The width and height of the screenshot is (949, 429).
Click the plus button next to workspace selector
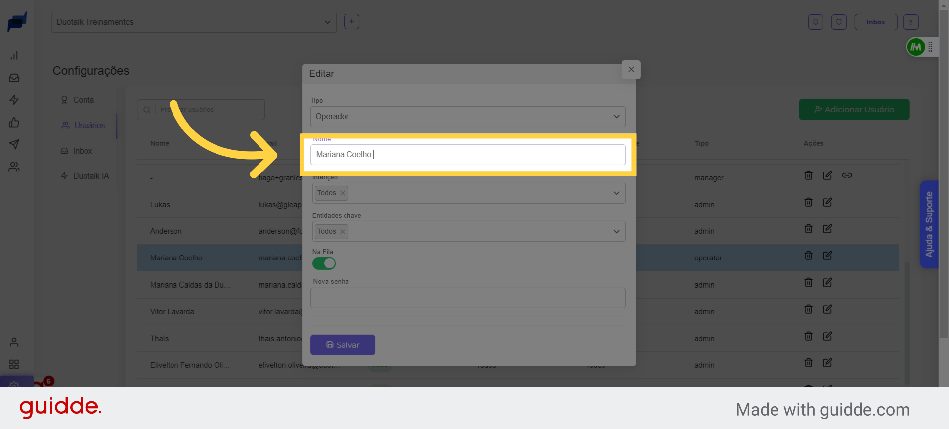pos(351,22)
